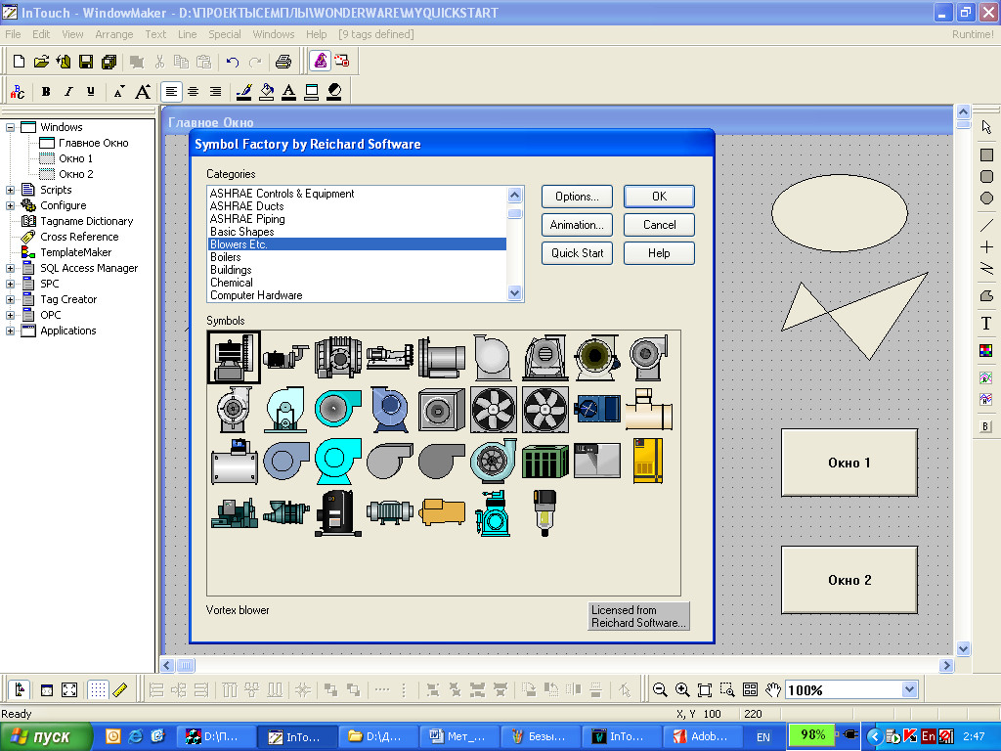Click the Print icon in toolbar

[283, 62]
